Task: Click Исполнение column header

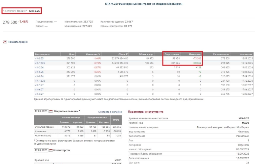Action: [246, 54]
